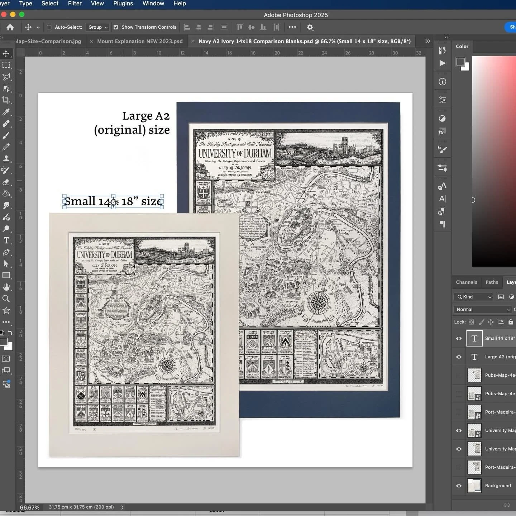Open the Normal blend mode dropdown
This screenshot has width=516, height=516.
483,309
